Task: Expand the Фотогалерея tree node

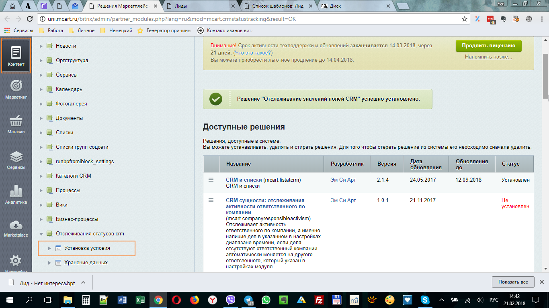Action: click(41, 104)
